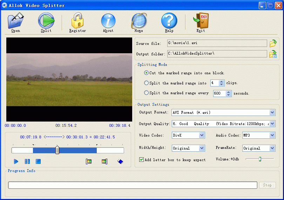Start splitting with the Split icon

pos(46,22)
